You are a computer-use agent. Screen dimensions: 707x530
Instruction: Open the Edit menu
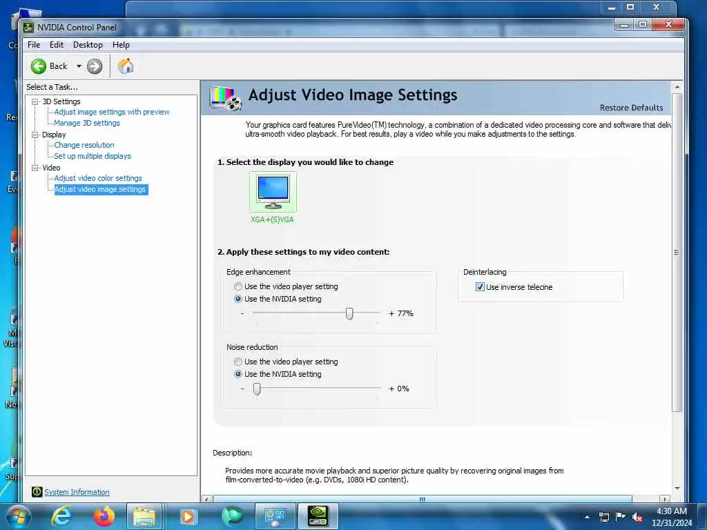pyautogui.click(x=57, y=45)
